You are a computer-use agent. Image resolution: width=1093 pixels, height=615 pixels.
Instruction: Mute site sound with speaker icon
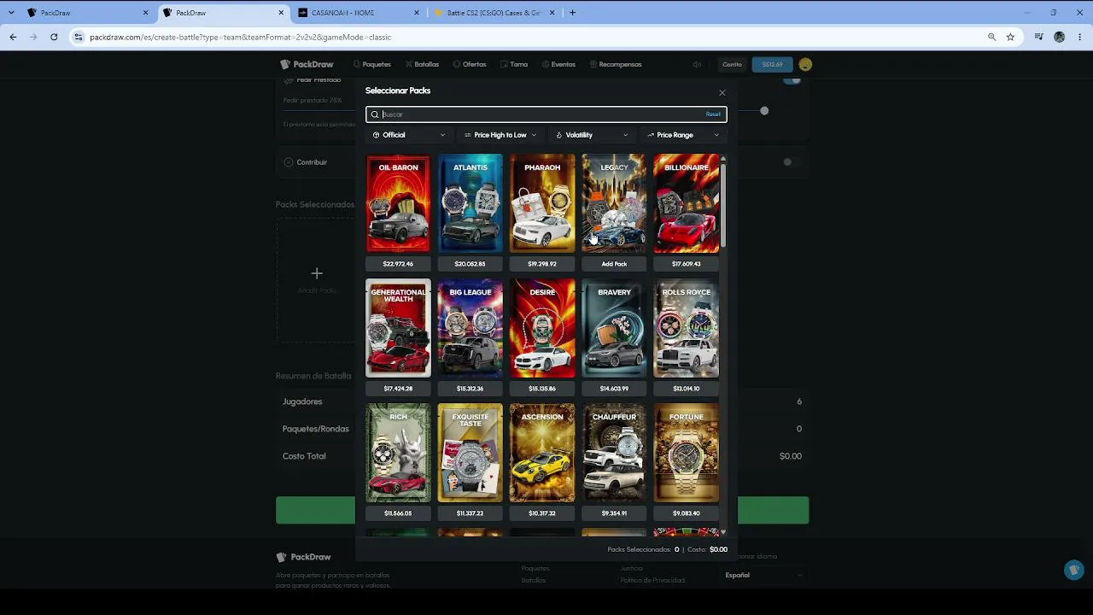[x=697, y=64]
